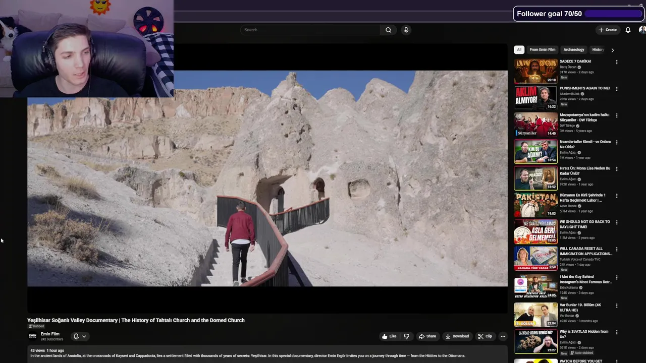Viewport: 646px width, 363px height.
Task: Click the video player area
Action: tap(267, 178)
